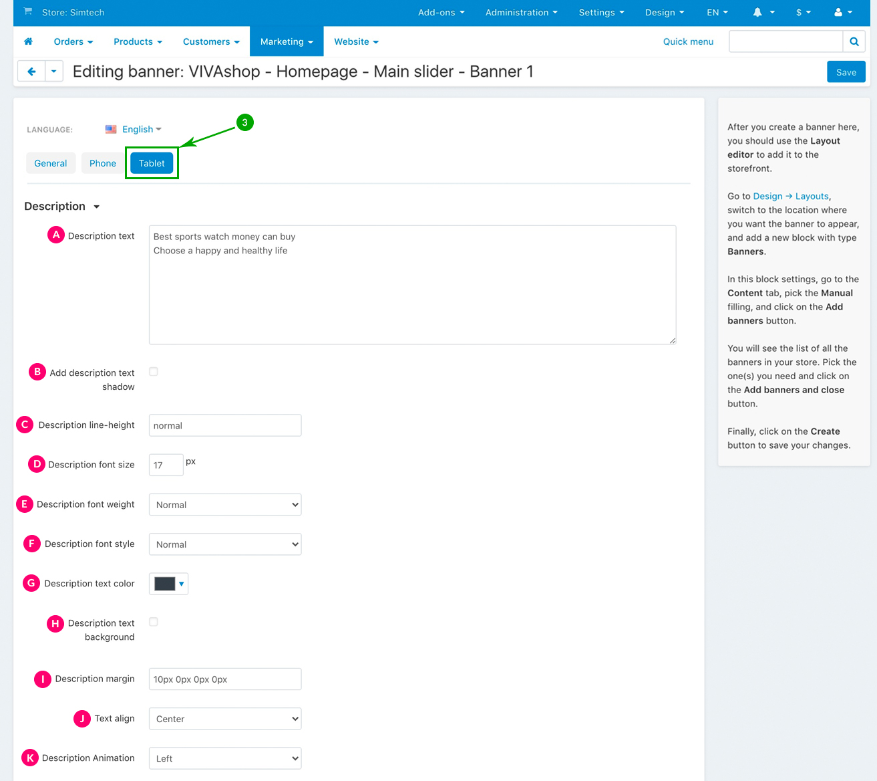Follow the Design → Layouts link
Image resolution: width=877 pixels, height=781 pixels.
coord(791,196)
